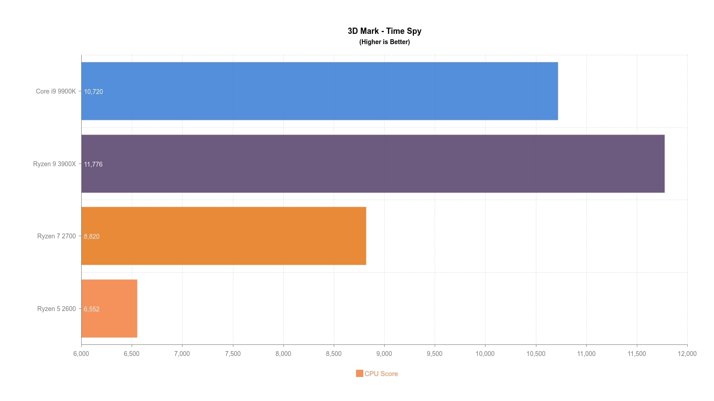Select the 11,776 score value label

(93, 164)
